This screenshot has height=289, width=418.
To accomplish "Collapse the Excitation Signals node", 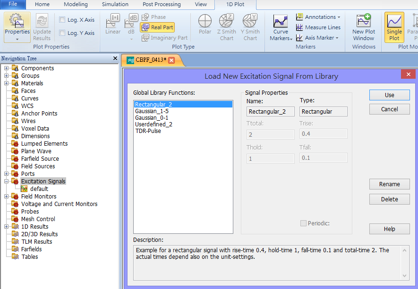I will click(x=7, y=181).
